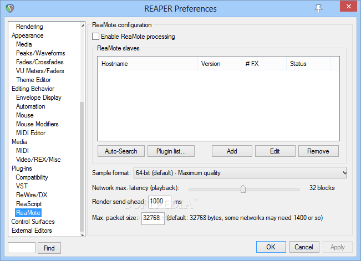Open Video/REX/Misc settings
361x261 pixels.
point(38,160)
